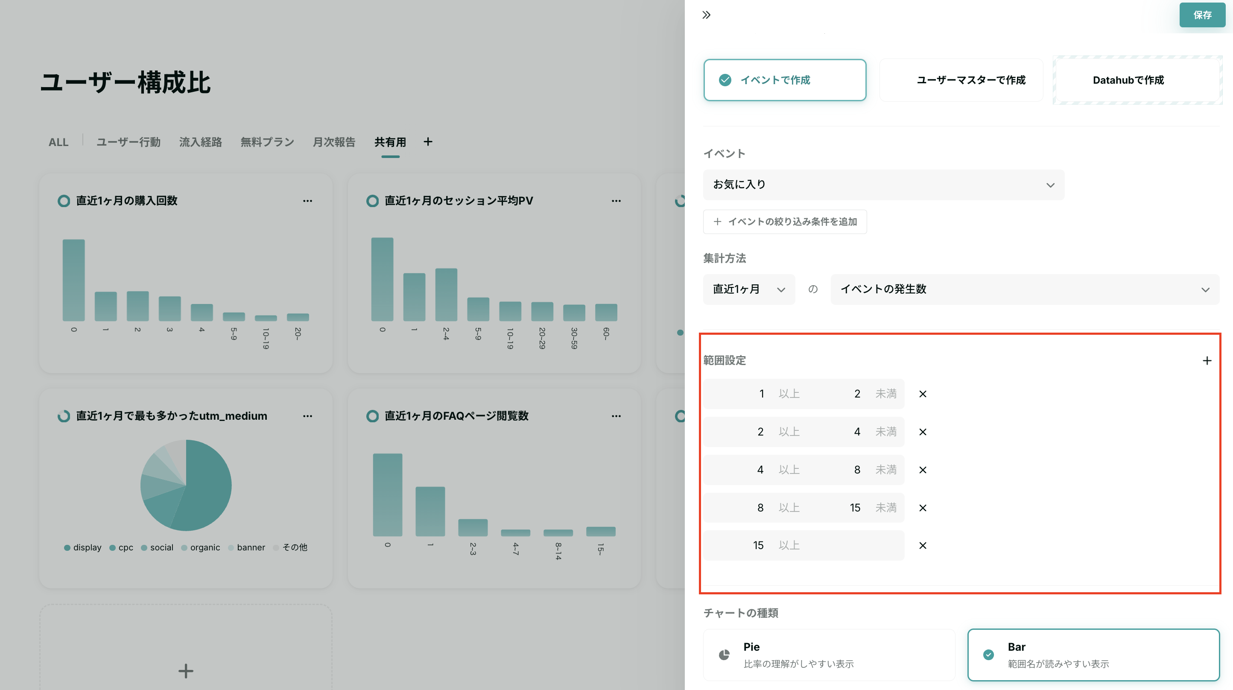Switch to the 月次報告 tab
Image resolution: width=1233 pixels, height=690 pixels.
coord(333,142)
